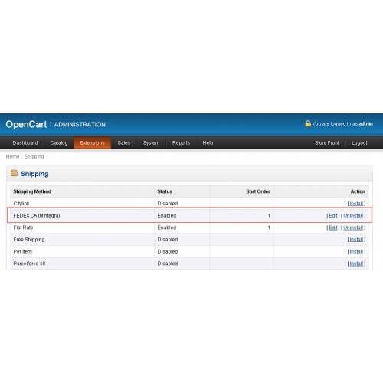Click the 'Sort Order' column header

(258, 191)
